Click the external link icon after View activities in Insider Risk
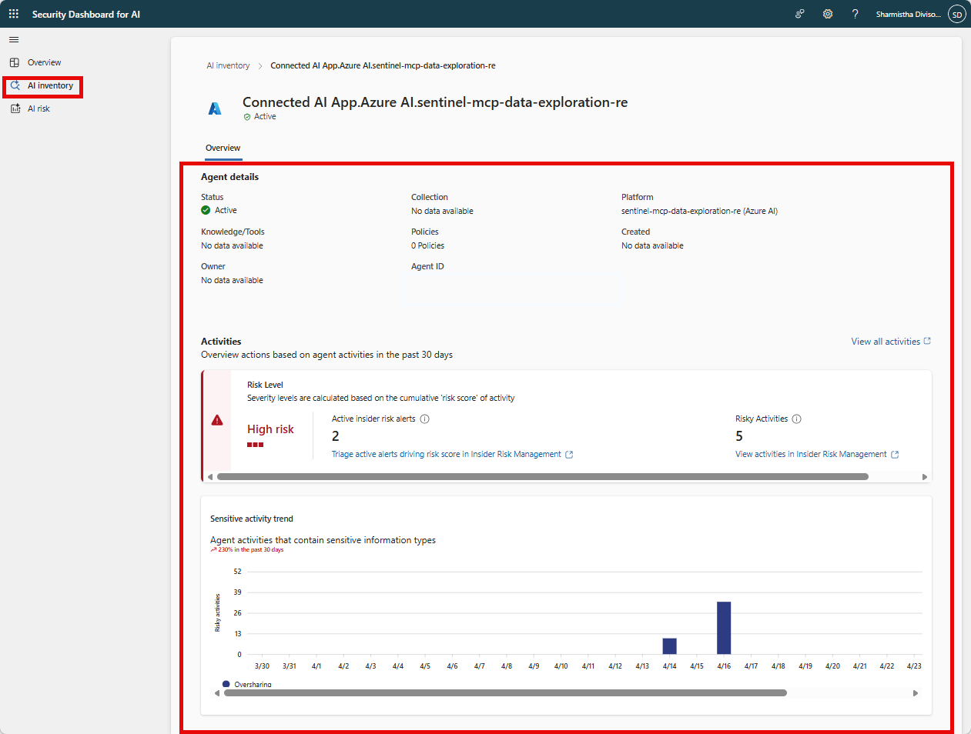The image size is (971, 734). (x=895, y=455)
